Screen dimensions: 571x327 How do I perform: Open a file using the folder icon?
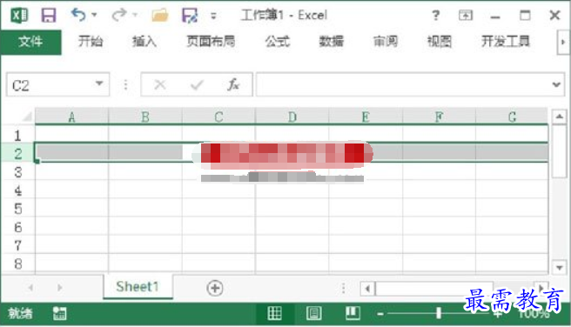click(x=160, y=16)
